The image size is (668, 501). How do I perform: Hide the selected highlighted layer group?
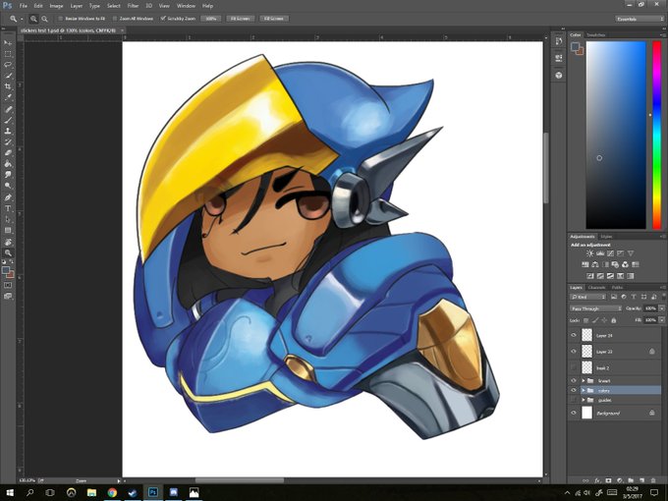pos(574,390)
